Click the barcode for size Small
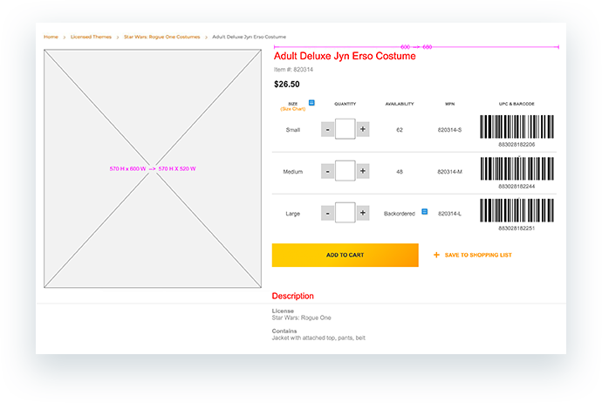Viewport: 602px width, 403px height. (516, 126)
